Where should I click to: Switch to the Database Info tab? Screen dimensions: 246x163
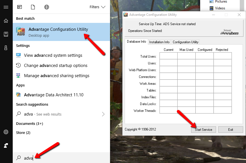[x=136, y=42]
